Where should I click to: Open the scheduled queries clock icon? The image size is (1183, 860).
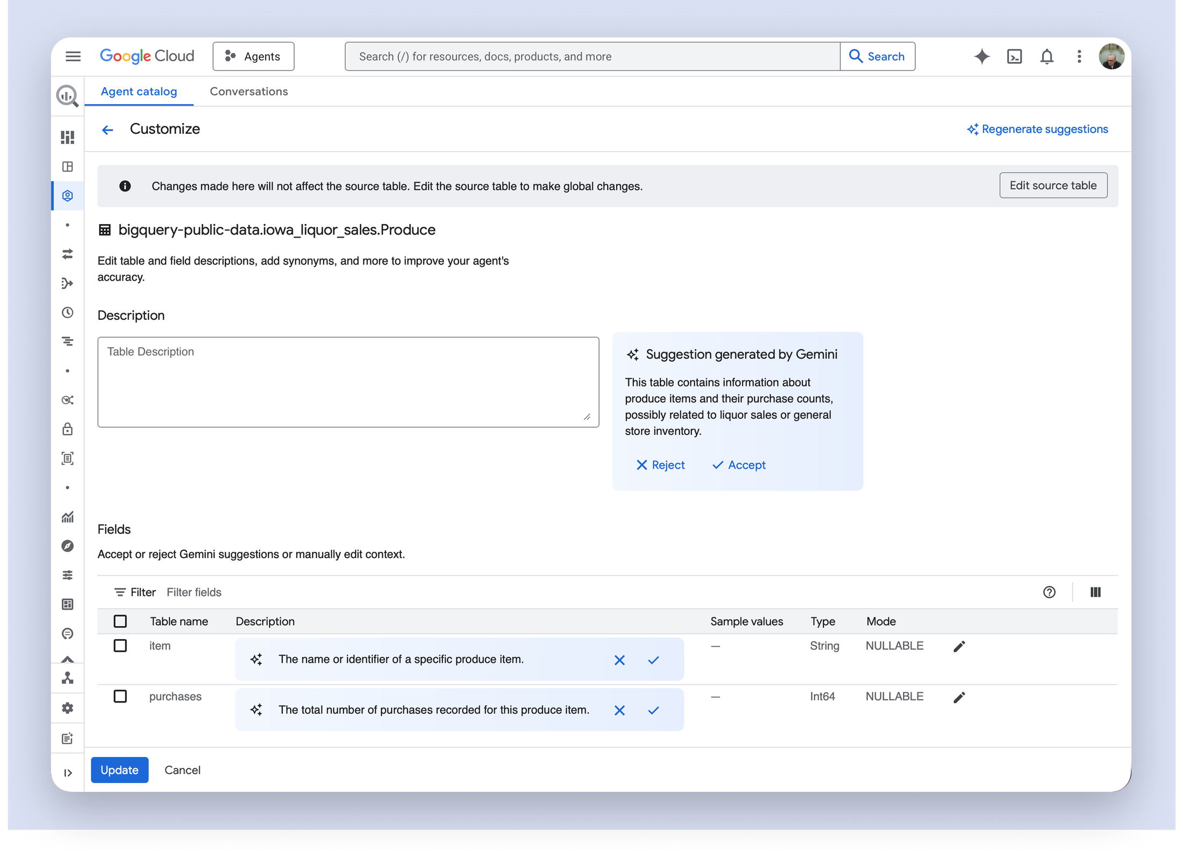[x=67, y=312]
